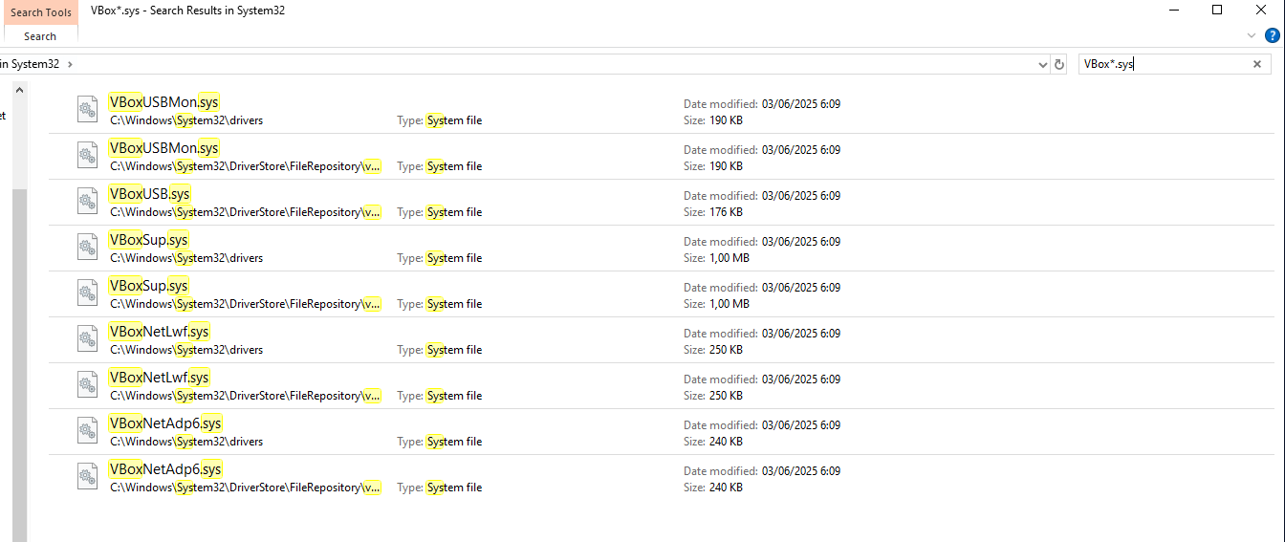Viewport: 1285px width, 542px height.
Task: Click icon of VBoxNetLwf.sys in System32\drivers
Action: coord(88,339)
